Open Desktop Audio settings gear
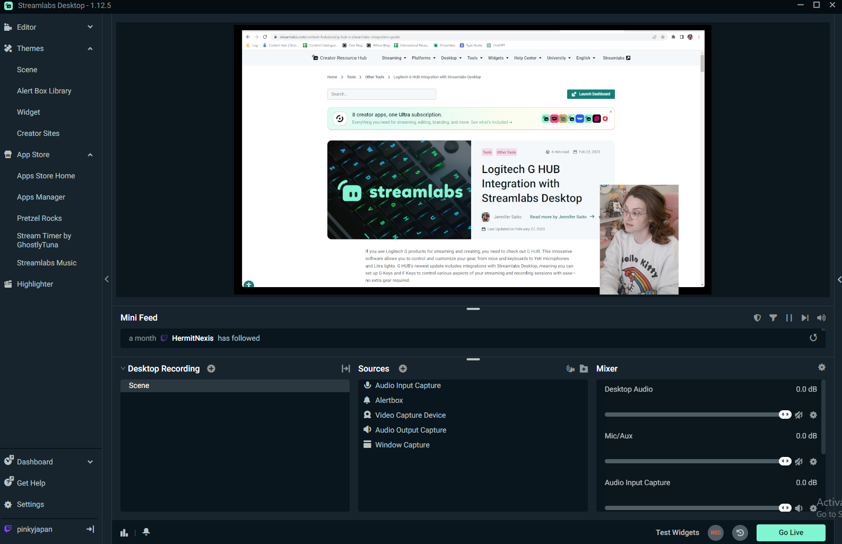 [x=813, y=415]
